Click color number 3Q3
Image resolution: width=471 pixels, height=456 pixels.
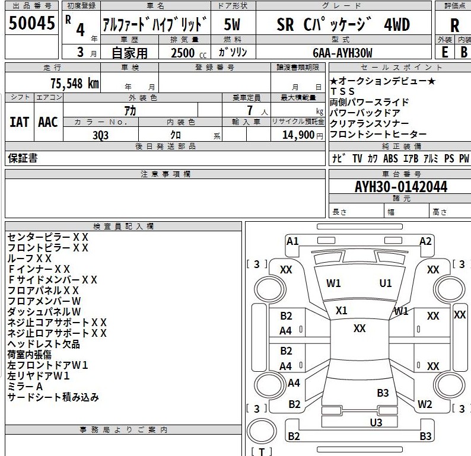(x=100, y=135)
